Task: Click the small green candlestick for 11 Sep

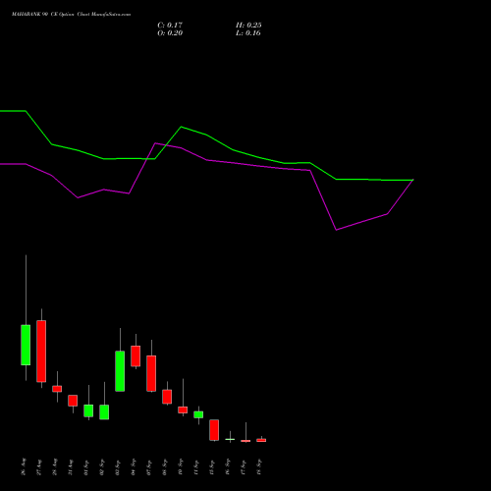Action: 198,414
